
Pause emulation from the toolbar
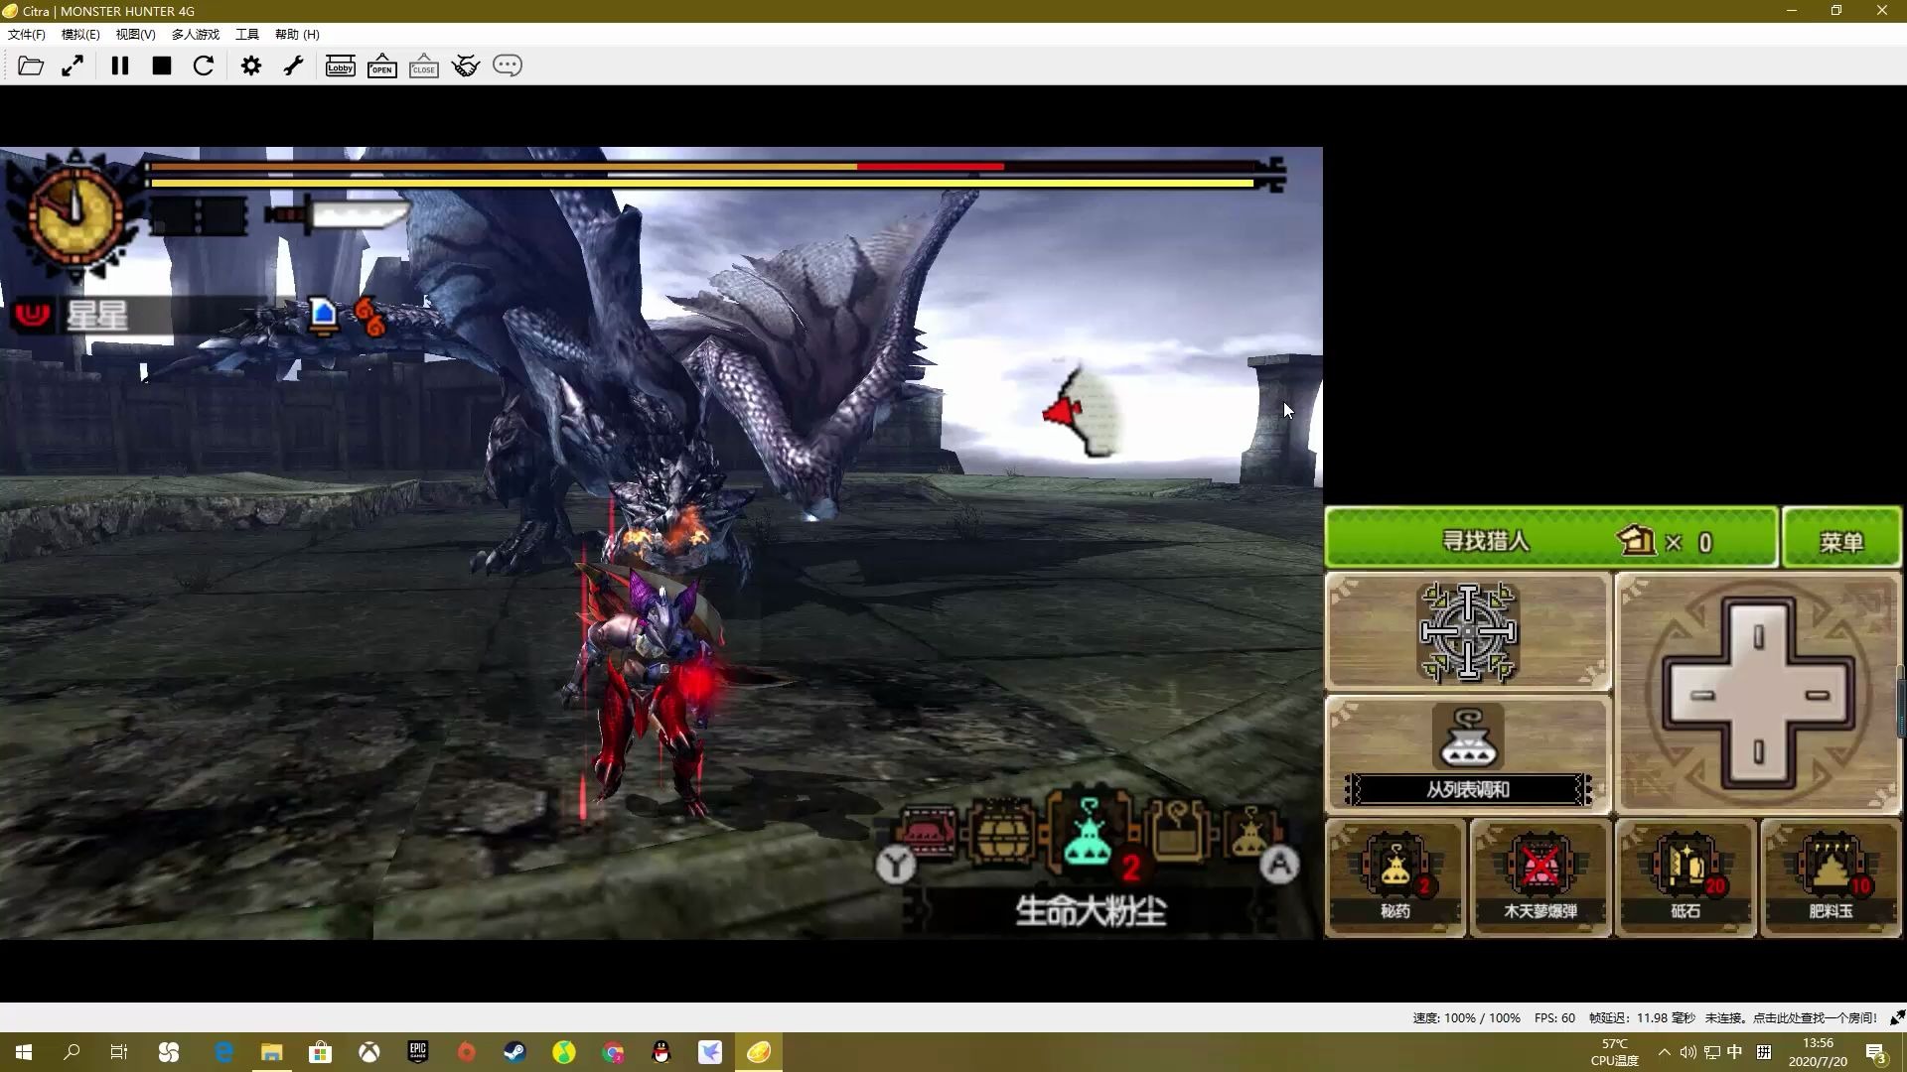[x=120, y=66]
